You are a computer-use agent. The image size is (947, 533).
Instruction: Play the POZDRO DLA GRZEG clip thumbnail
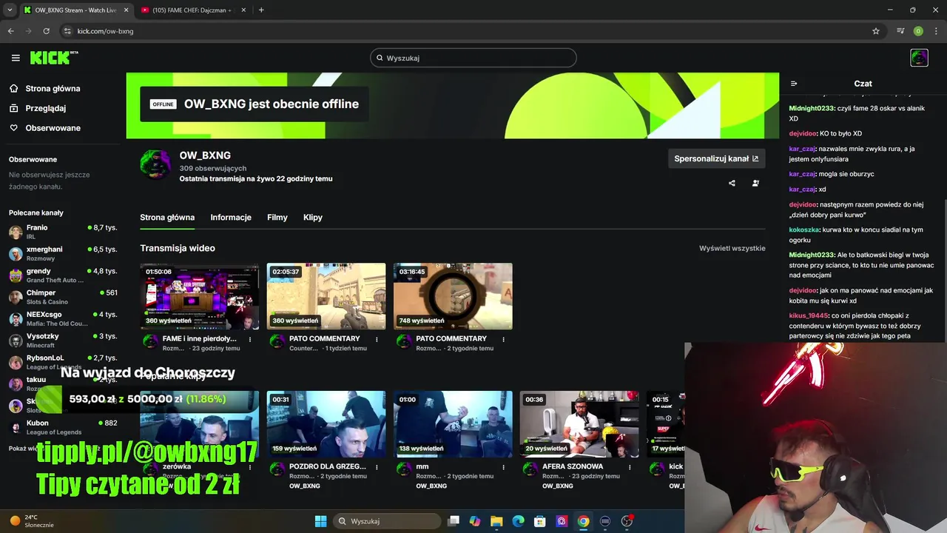coord(326,424)
